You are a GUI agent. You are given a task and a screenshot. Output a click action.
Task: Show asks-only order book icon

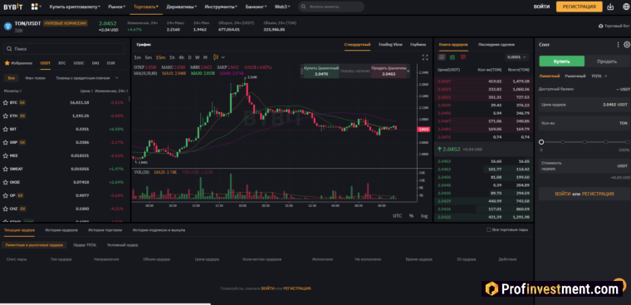(x=462, y=57)
